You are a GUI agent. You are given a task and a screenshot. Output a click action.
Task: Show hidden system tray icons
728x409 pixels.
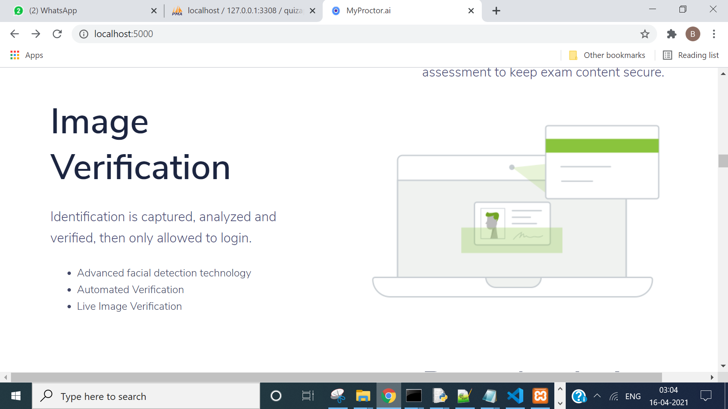pos(597,396)
